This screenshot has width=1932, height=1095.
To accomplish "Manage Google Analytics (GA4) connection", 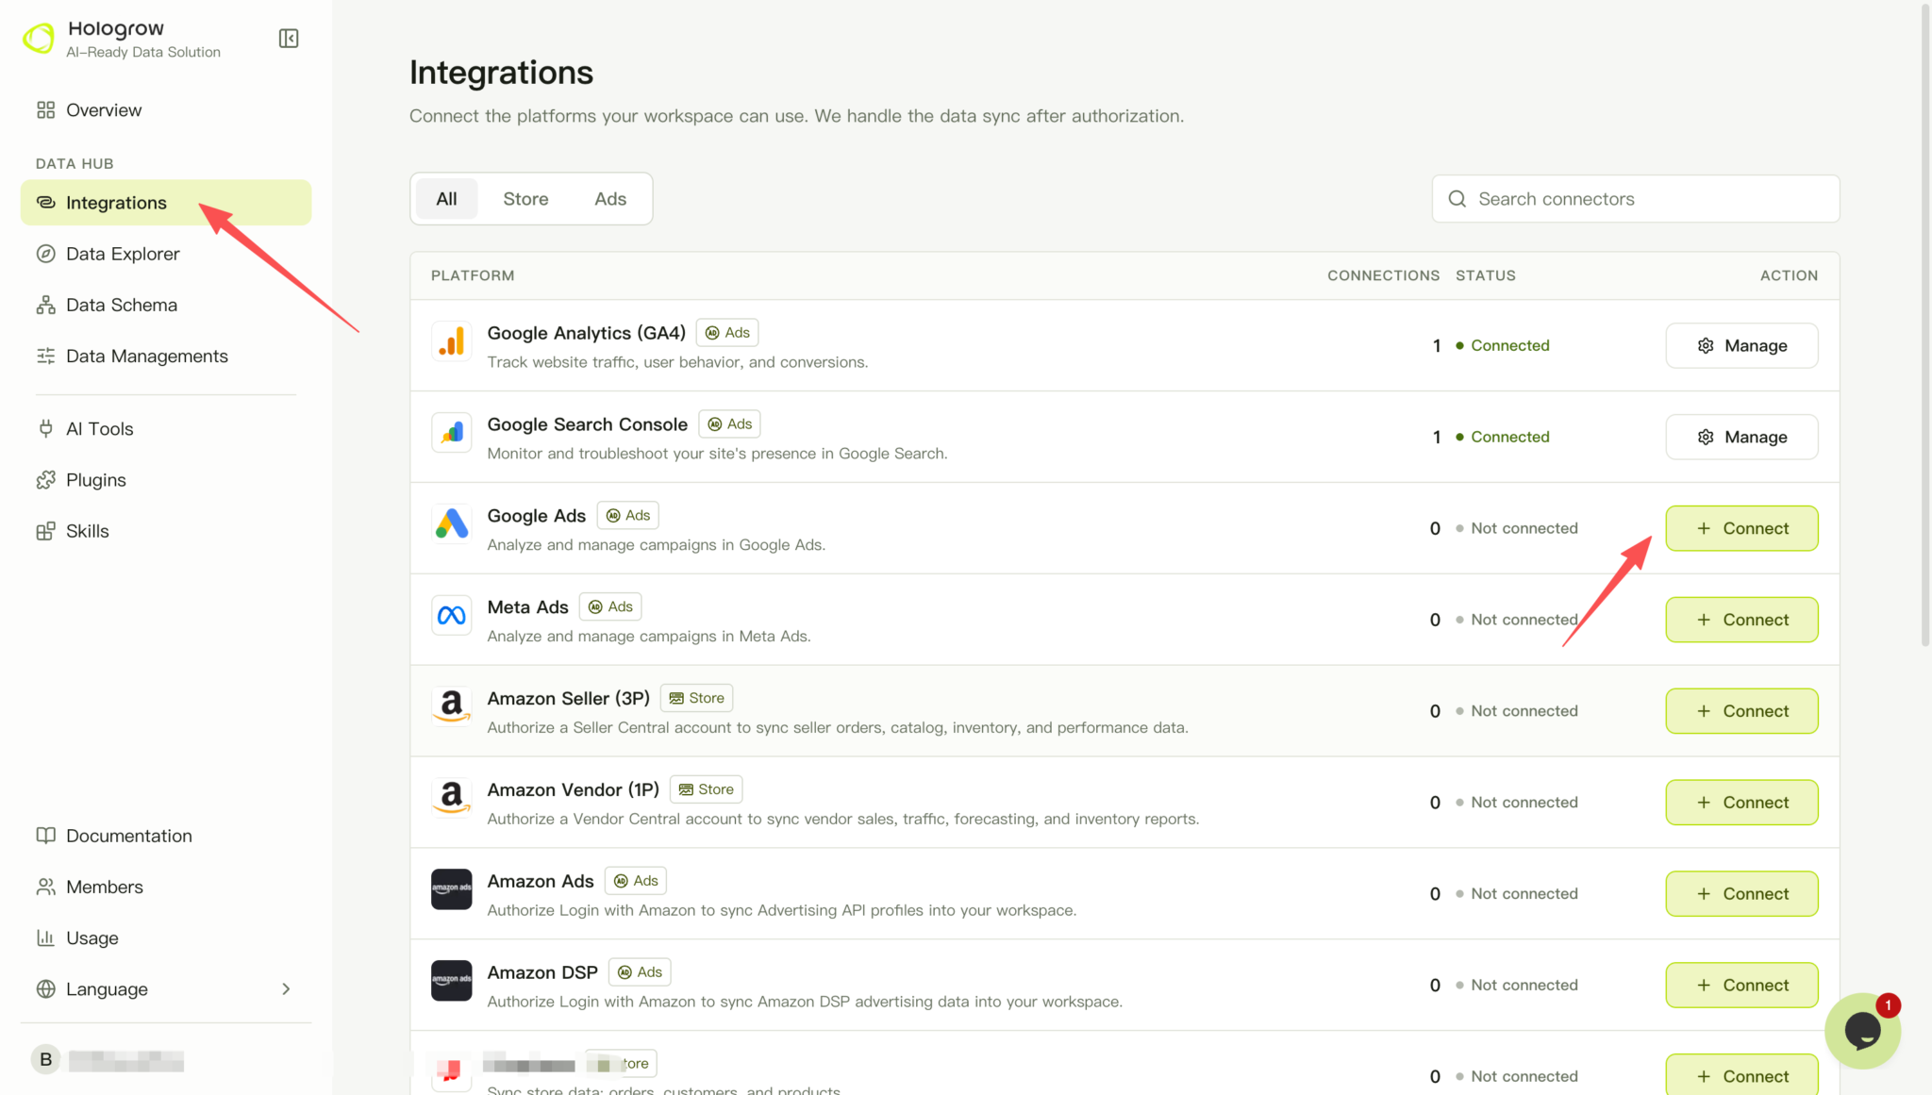I will click(1741, 346).
